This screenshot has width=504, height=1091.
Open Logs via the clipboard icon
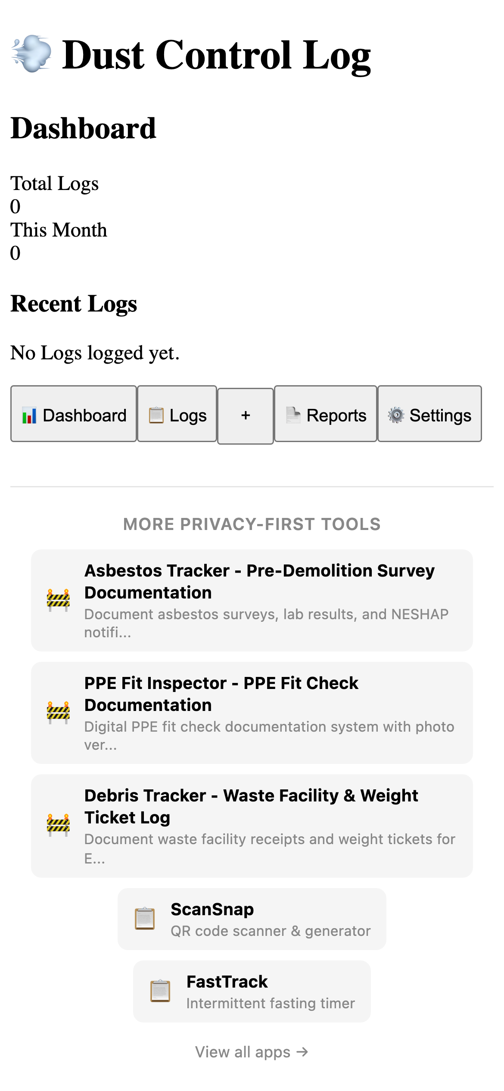(156, 415)
